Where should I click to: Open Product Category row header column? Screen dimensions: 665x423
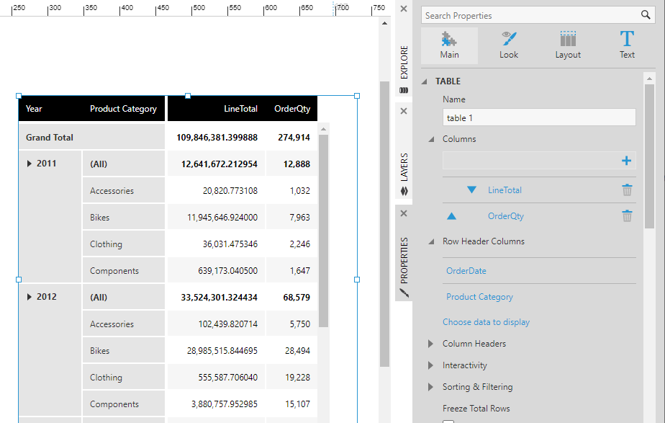click(x=479, y=297)
